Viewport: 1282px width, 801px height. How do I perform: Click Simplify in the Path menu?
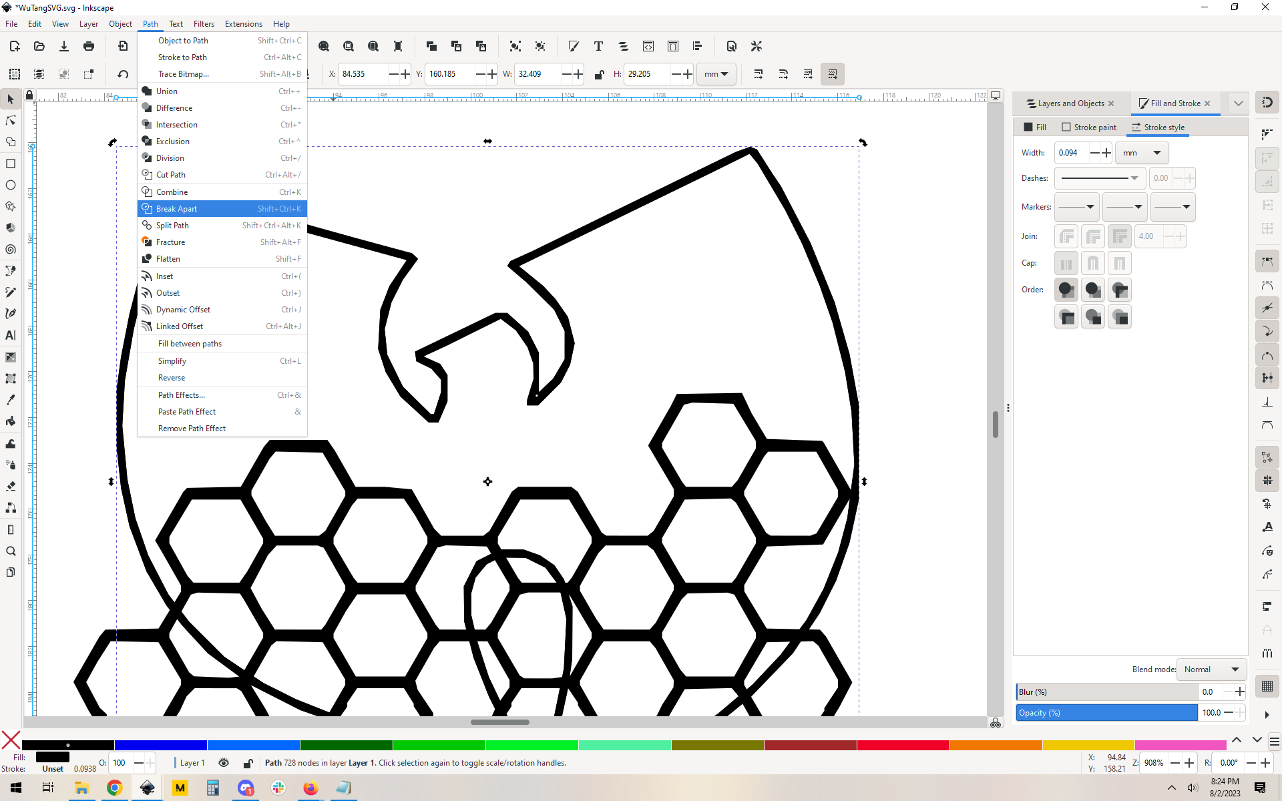pos(222,361)
